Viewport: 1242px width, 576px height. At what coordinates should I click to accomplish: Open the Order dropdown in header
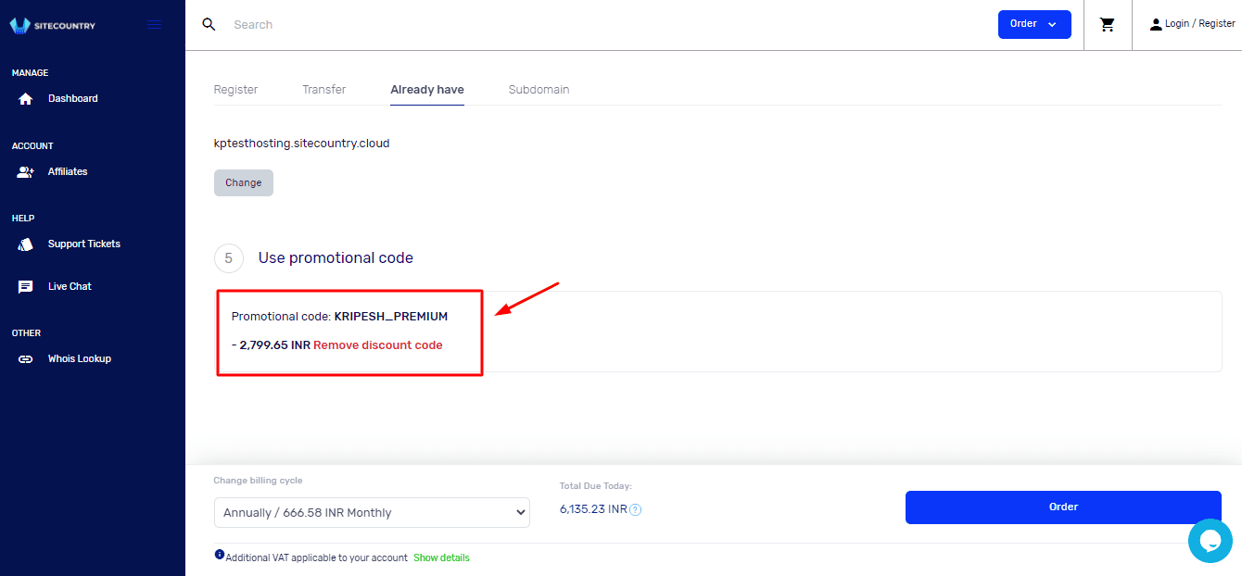coord(1033,24)
